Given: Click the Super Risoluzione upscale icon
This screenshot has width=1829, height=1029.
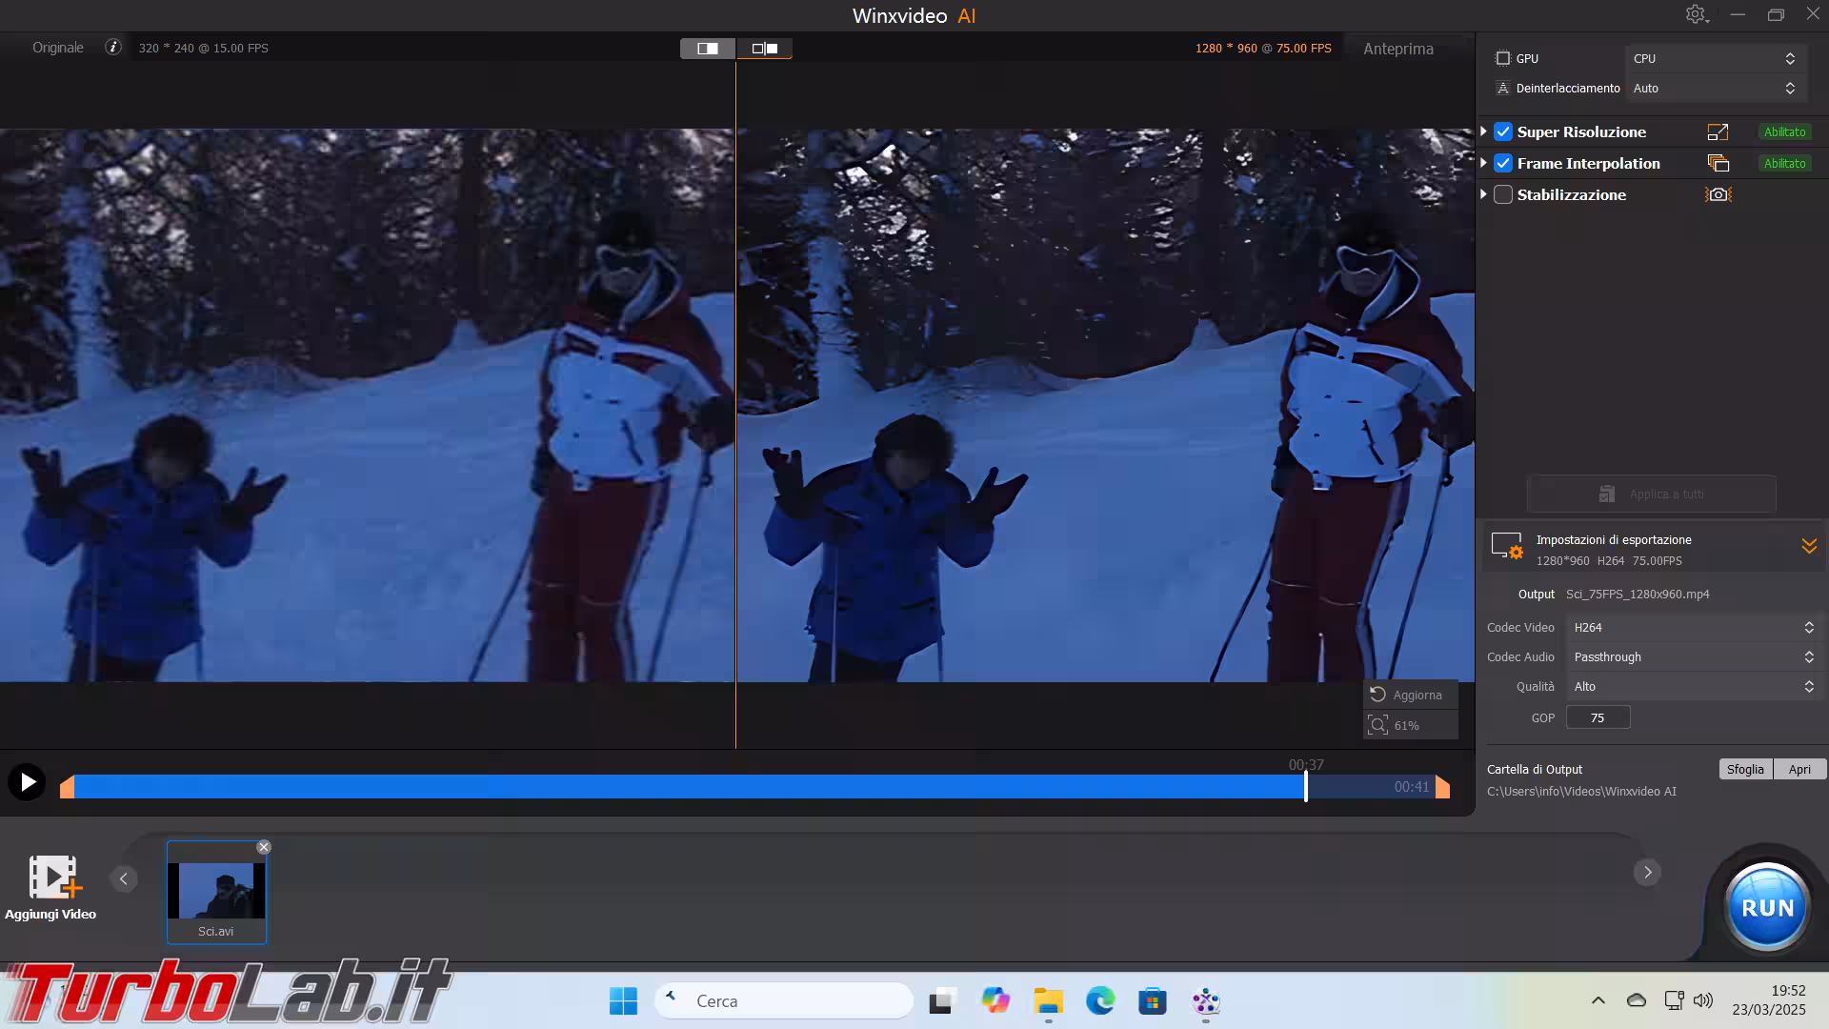Looking at the screenshot, I should pyautogui.click(x=1718, y=132).
